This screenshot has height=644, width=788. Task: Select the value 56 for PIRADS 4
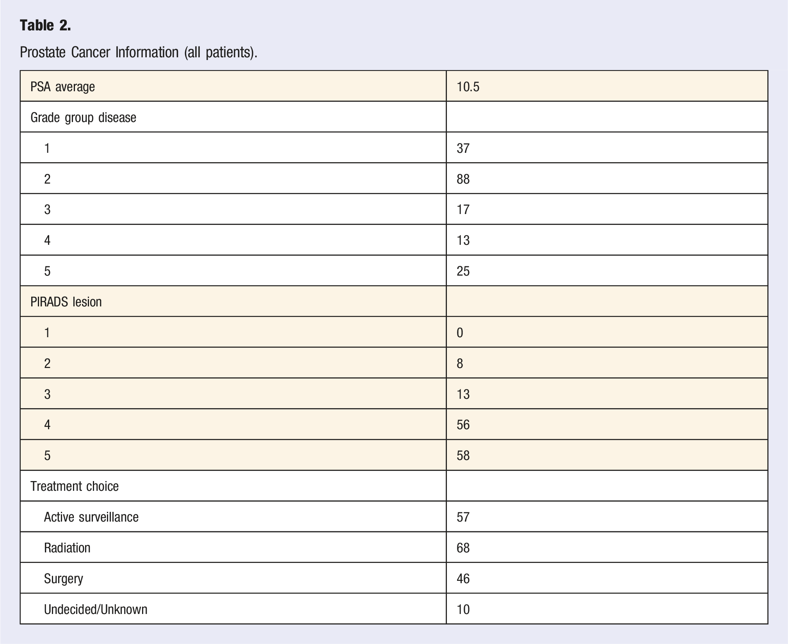tap(463, 425)
